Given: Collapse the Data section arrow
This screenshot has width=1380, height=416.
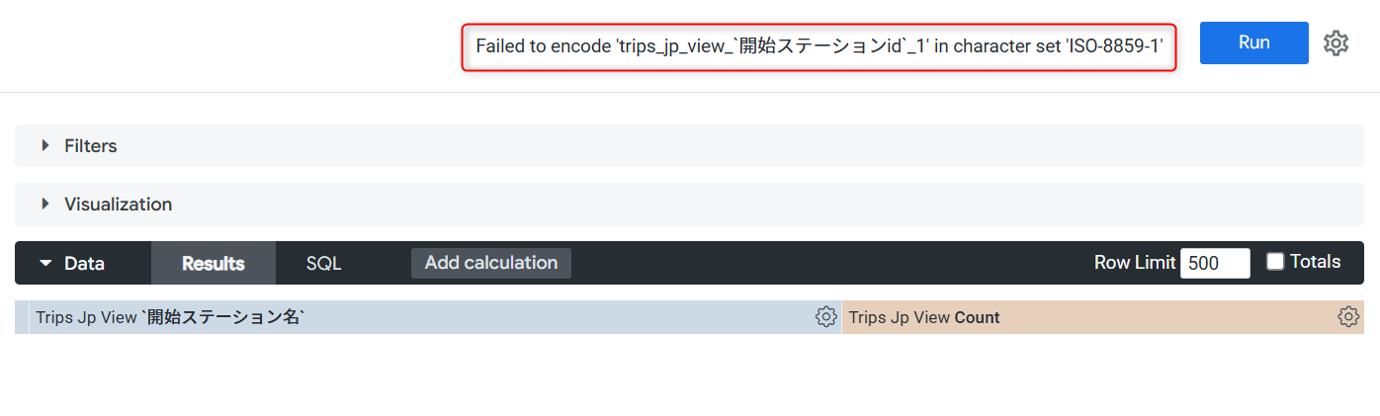Looking at the screenshot, I should point(45,263).
